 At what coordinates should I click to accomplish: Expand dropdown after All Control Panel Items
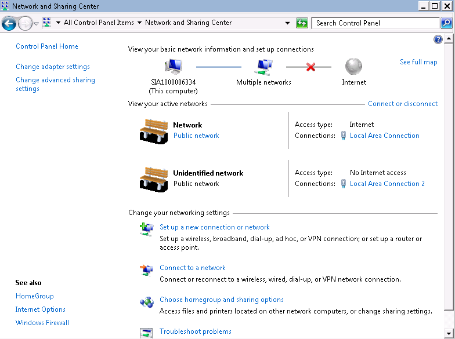point(139,23)
